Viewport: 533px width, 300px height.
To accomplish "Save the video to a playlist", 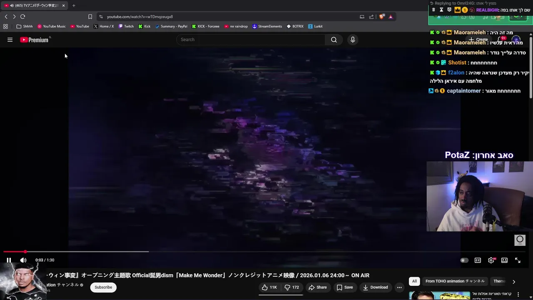I will pyautogui.click(x=345, y=287).
